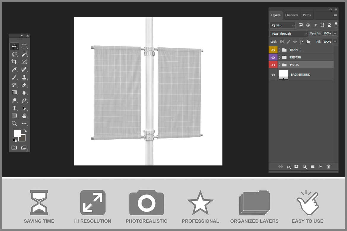Open the Opacity slider dropdown arrow
Screen dimensions: 347x231
point(335,34)
